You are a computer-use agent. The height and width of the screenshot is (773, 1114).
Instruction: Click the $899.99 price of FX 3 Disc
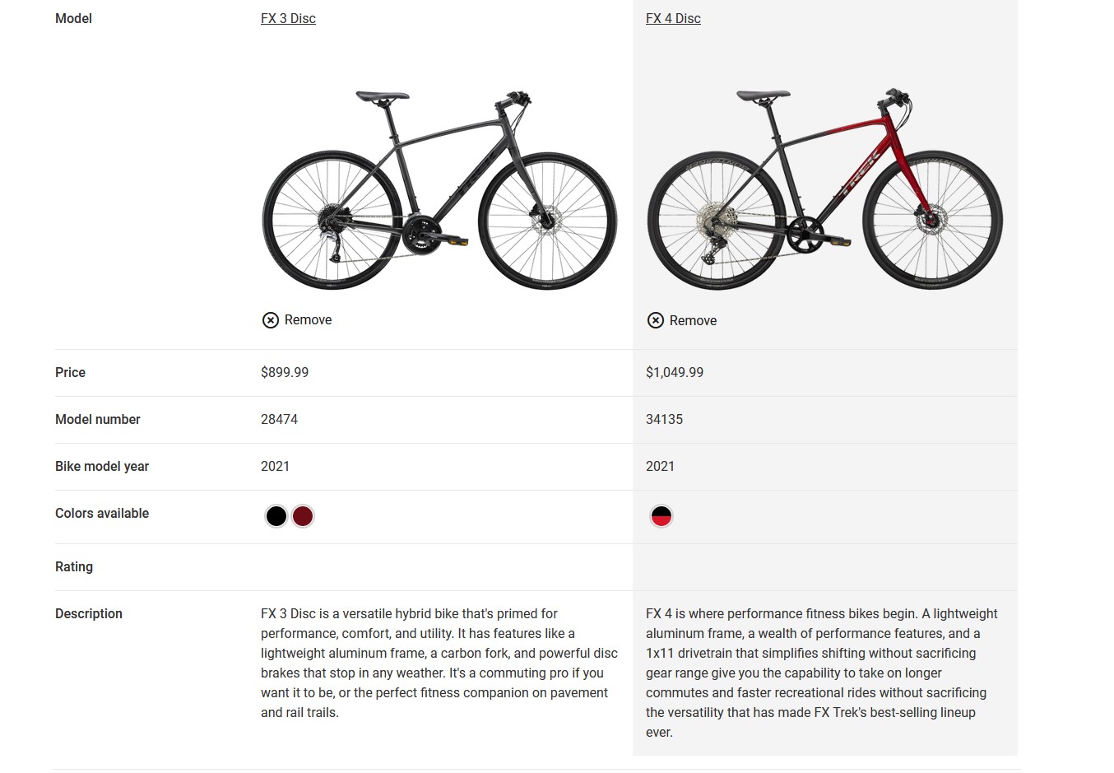coord(285,372)
